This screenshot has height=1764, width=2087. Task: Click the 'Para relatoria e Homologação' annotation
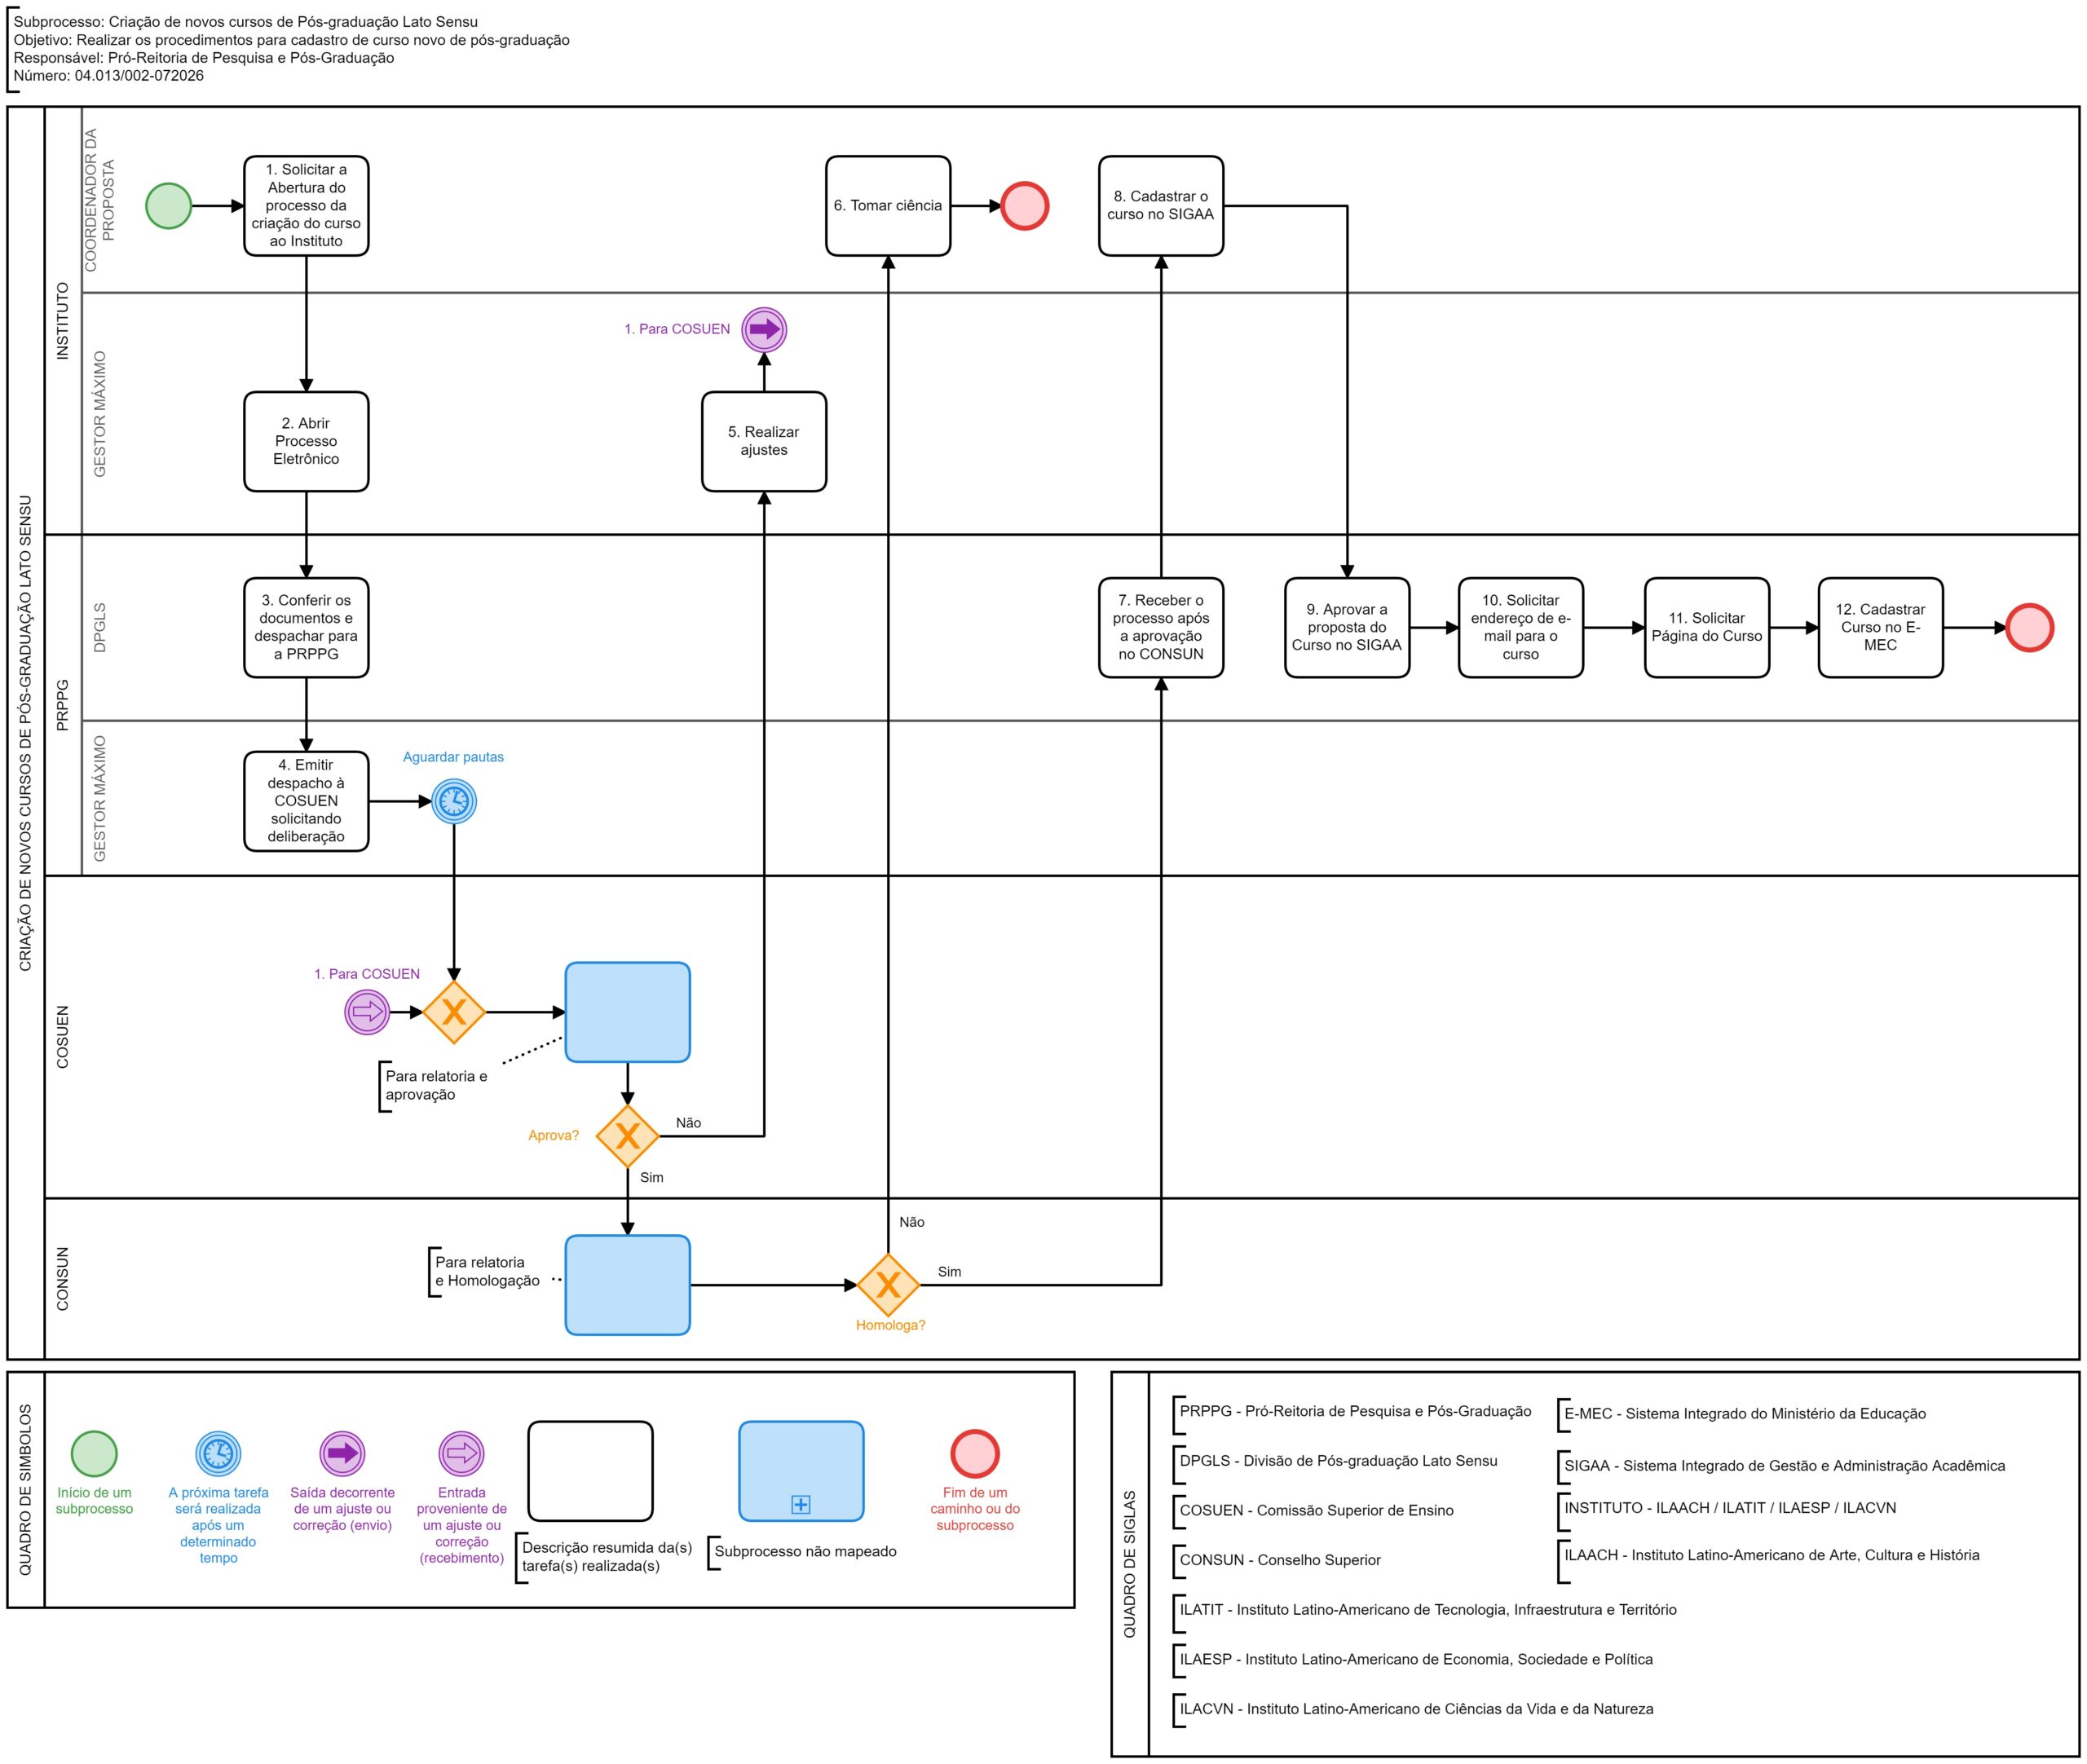coord(487,1272)
